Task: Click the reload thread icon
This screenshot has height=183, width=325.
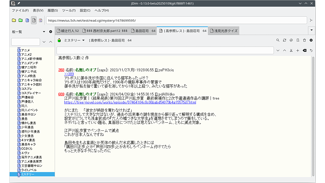Action: click(x=284, y=40)
